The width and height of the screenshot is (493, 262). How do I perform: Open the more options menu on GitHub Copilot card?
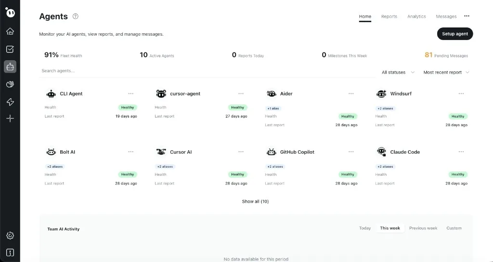tap(351, 152)
